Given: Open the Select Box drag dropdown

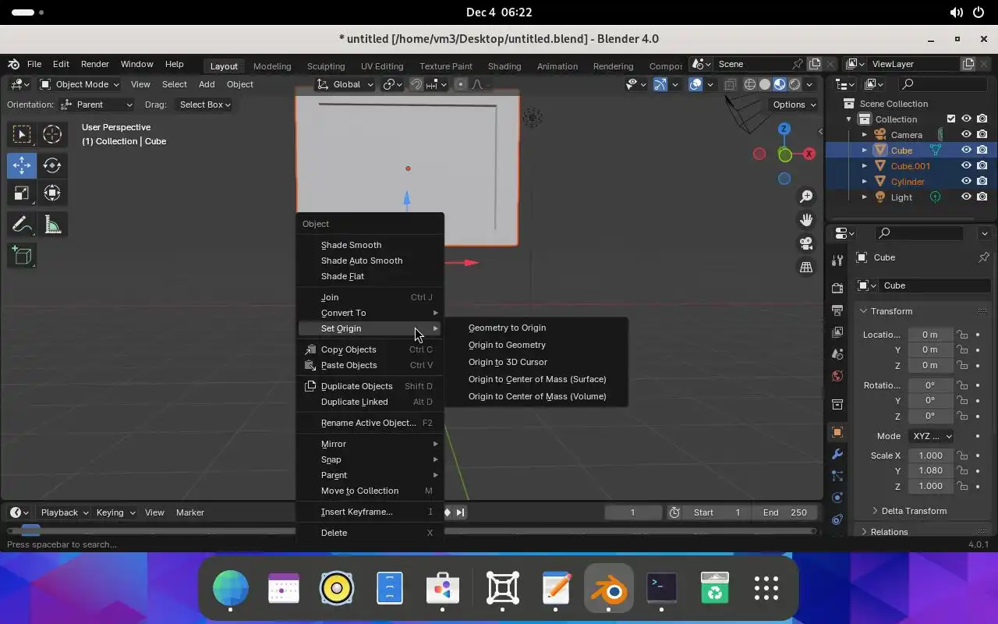Looking at the screenshot, I should (x=203, y=105).
